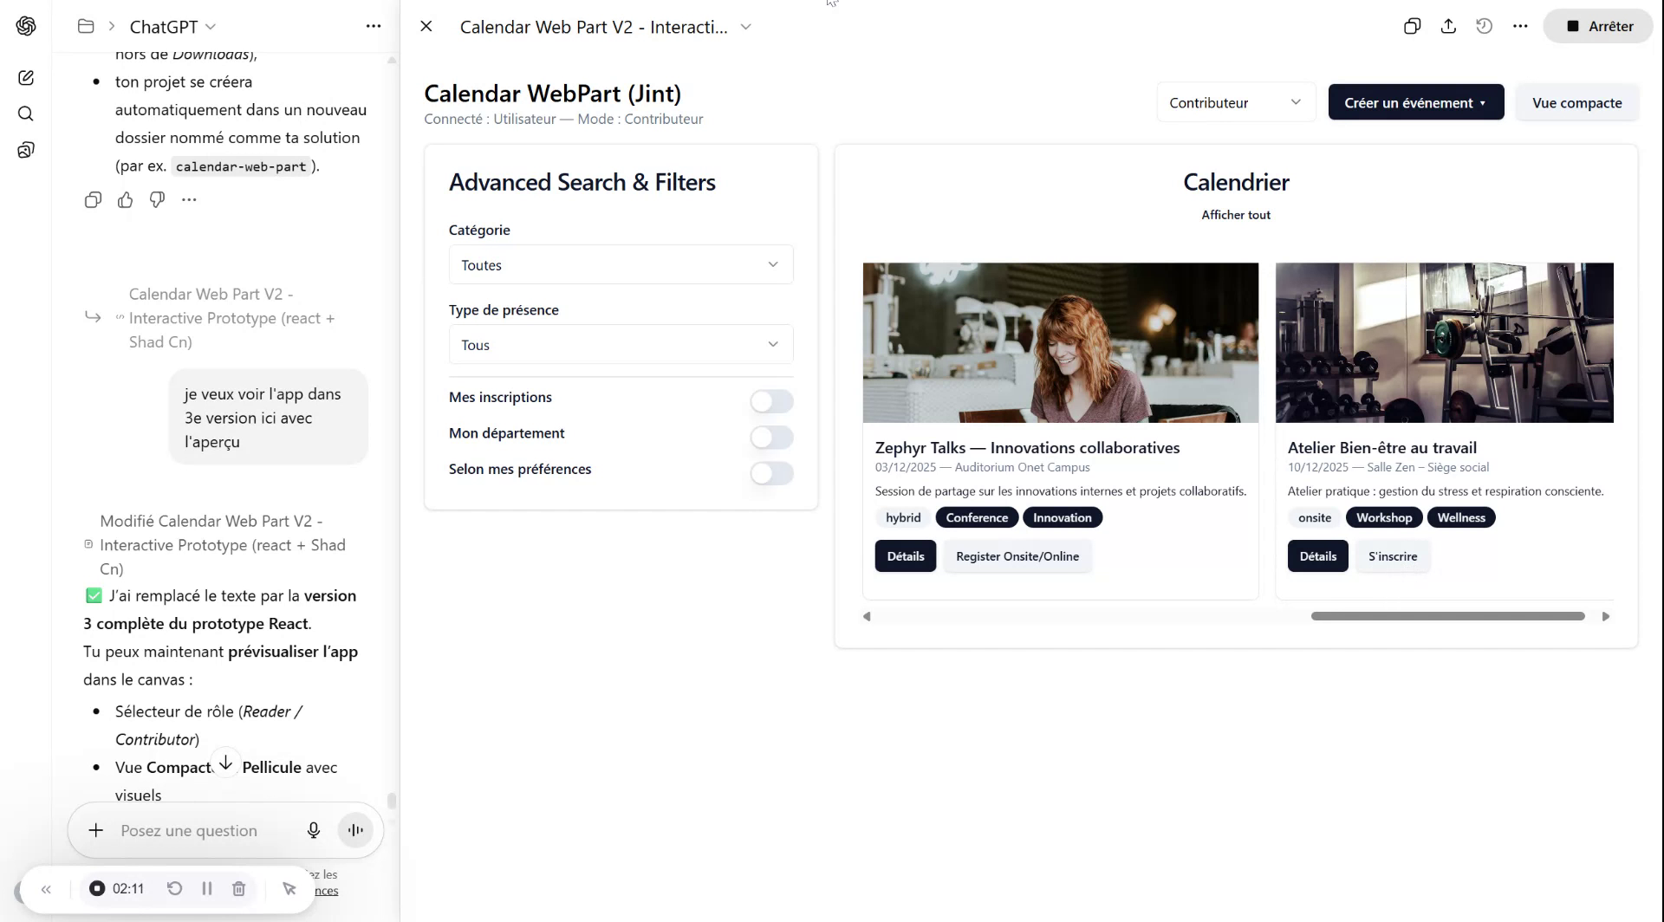The height and width of the screenshot is (922, 1664).
Task: Open the ChatGPT model name menu
Action: [172, 26]
